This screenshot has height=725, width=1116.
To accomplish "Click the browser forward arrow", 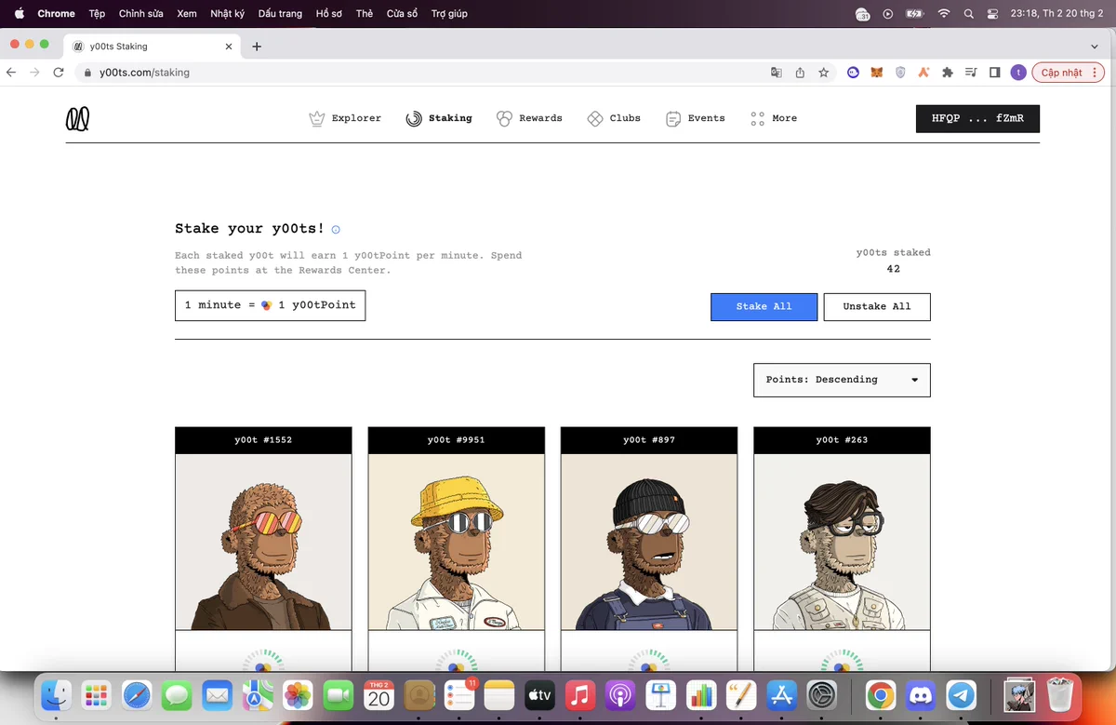I will tap(35, 73).
